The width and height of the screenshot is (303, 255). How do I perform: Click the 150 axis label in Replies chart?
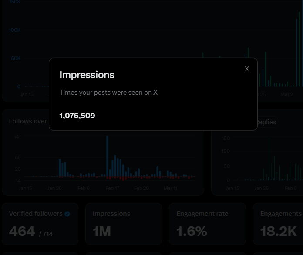coord(226,138)
